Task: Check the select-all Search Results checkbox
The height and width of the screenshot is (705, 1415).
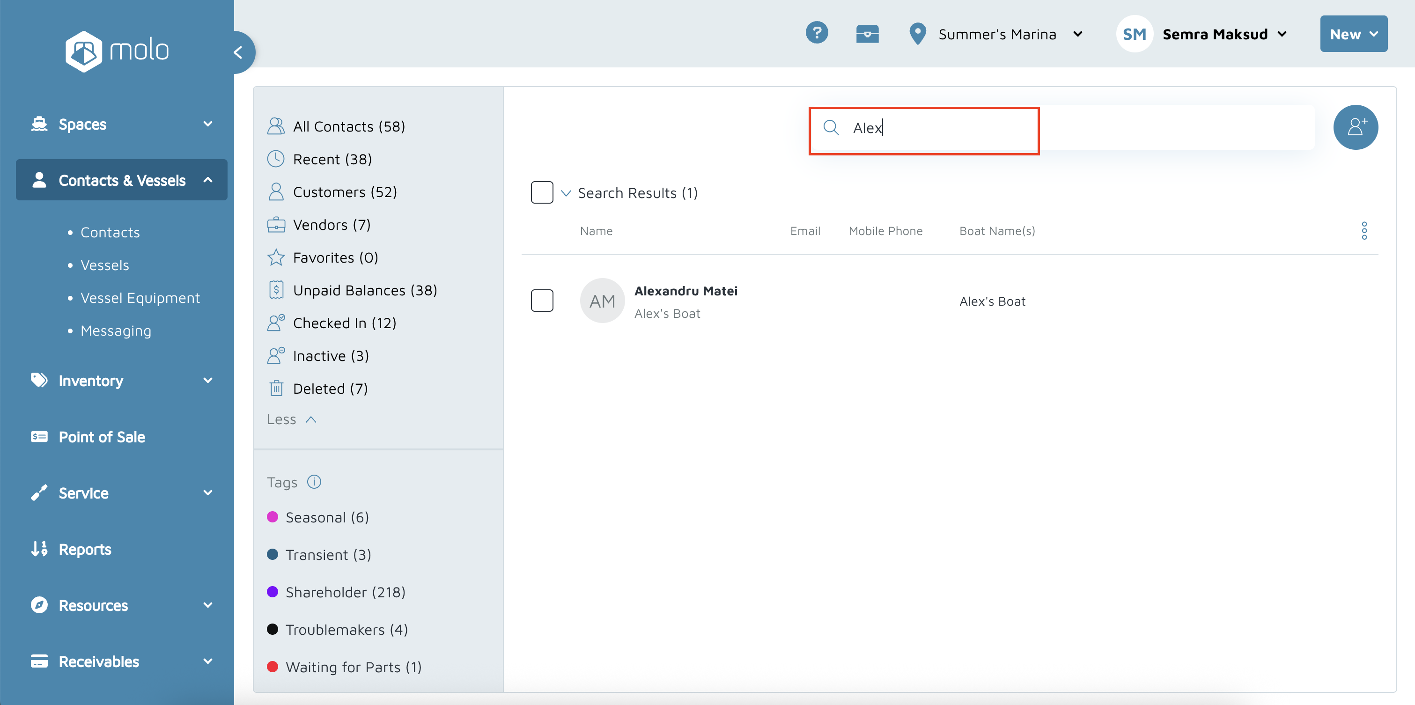Action: coord(542,193)
